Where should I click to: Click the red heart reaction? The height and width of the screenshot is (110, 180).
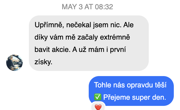[x=98, y=107]
